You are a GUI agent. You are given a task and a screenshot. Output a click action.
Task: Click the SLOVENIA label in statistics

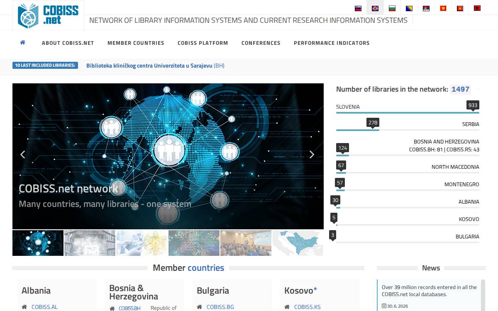[348, 107]
